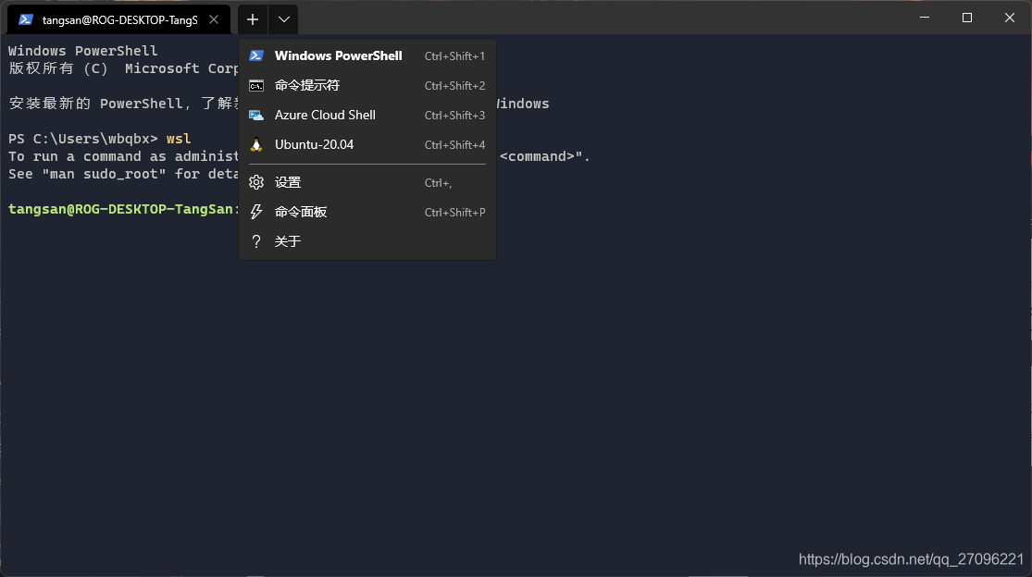Viewport: 1032px width, 577px height.
Task: Click the Azure cloud icon
Action: pos(256,115)
